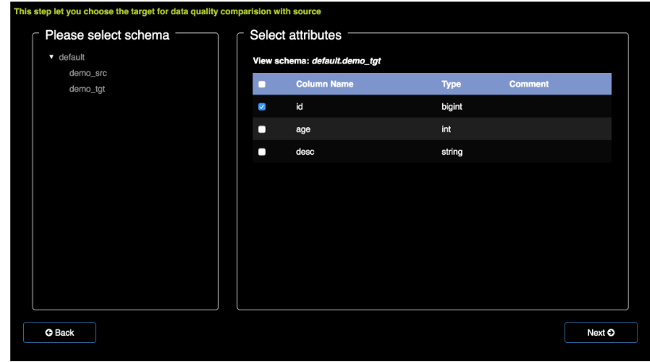Tick the select-all checkbox in header
This screenshot has width=650, height=362.
pos(262,84)
